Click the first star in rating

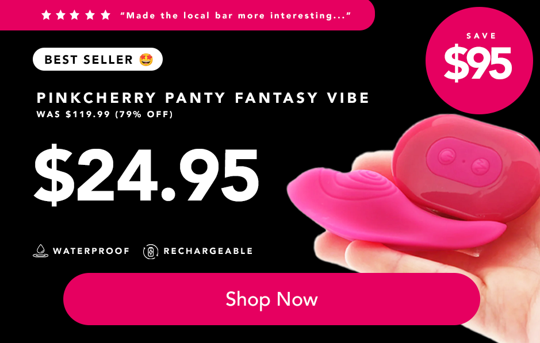coord(46,15)
